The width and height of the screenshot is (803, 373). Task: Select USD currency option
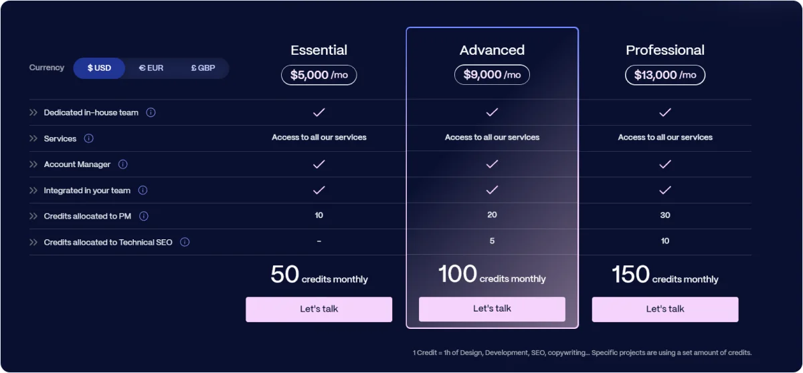(x=99, y=68)
